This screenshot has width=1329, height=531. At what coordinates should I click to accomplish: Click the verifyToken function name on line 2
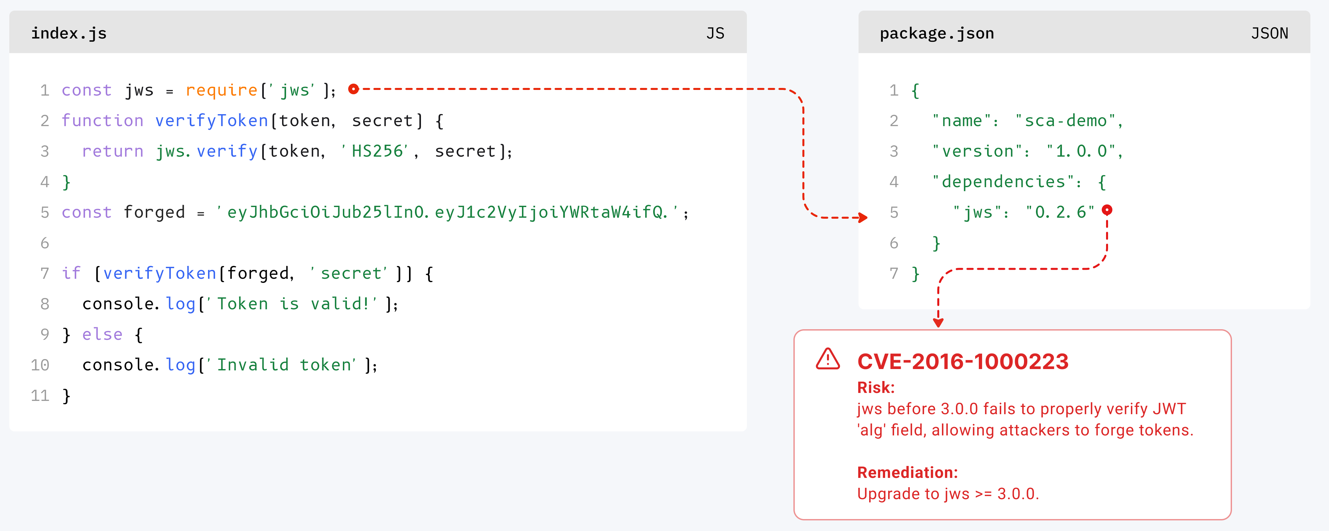[212, 120]
